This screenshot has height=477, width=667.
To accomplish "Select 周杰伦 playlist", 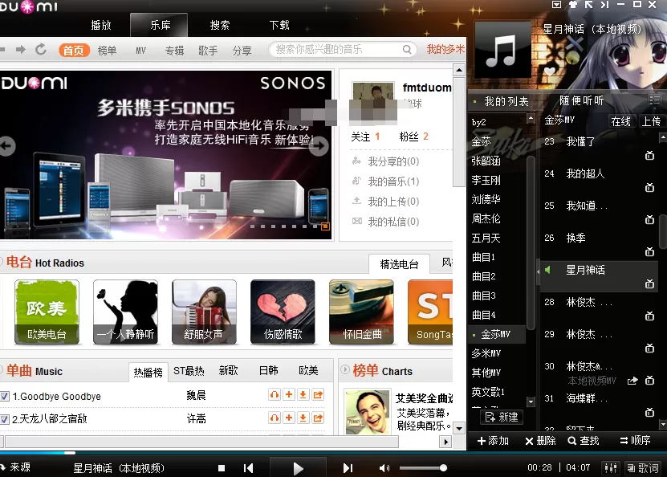I will pyautogui.click(x=486, y=218).
